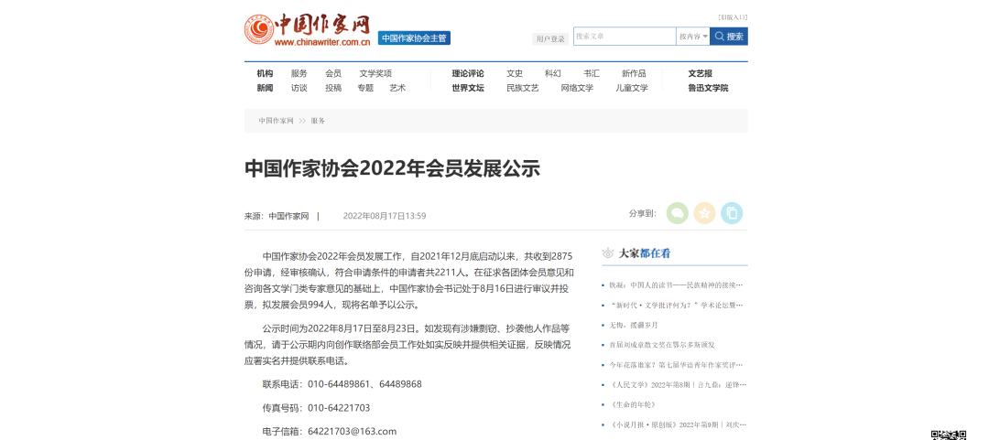Open the 首届刘成章散文奖在鄂尔多斯颁发 article
989x440 pixels.
(x=662, y=345)
